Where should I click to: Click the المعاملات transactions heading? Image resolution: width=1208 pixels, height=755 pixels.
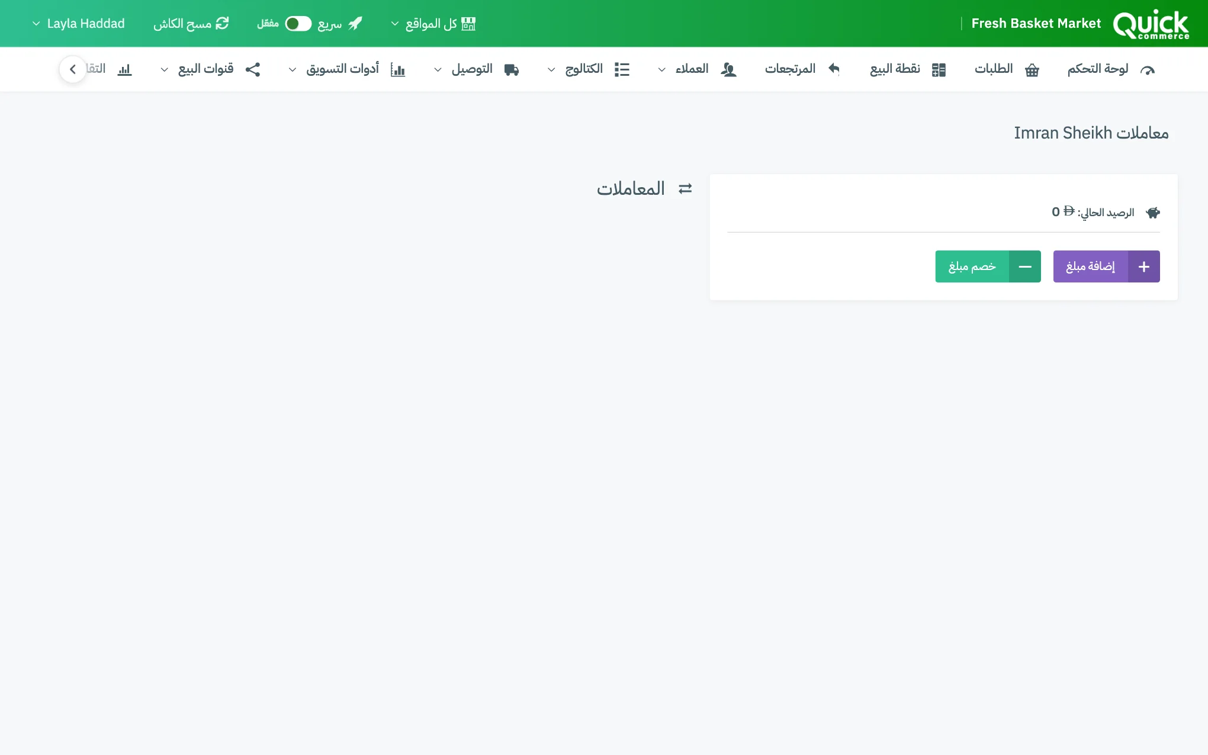tap(631, 189)
